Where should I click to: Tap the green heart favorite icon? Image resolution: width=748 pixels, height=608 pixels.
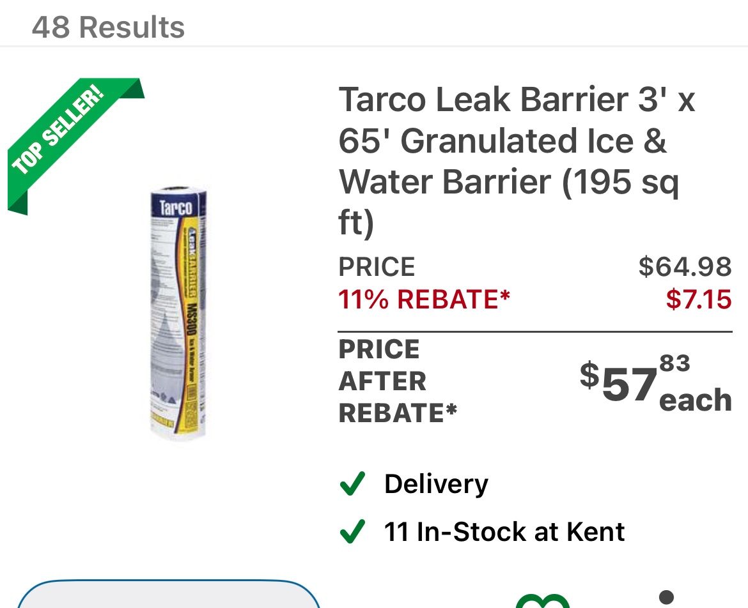(542, 601)
